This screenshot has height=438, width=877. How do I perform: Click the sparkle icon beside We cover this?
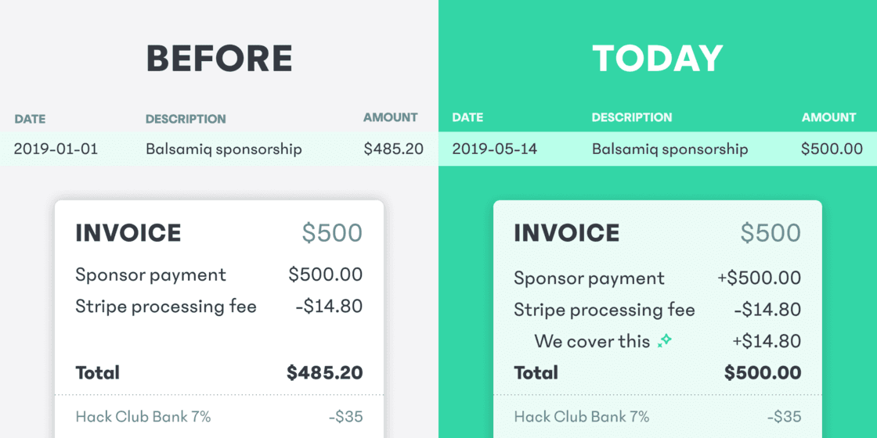click(665, 341)
